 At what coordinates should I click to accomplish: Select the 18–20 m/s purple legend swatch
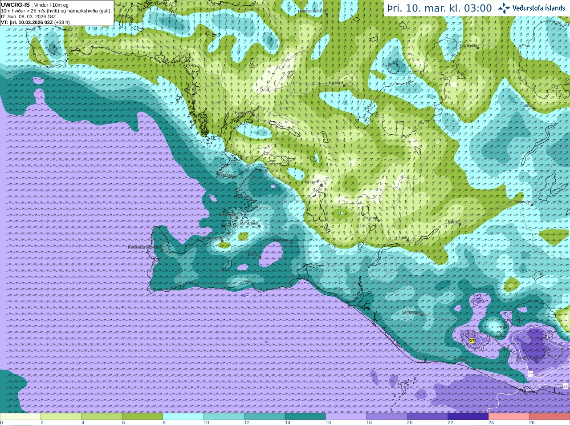(x=387, y=417)
